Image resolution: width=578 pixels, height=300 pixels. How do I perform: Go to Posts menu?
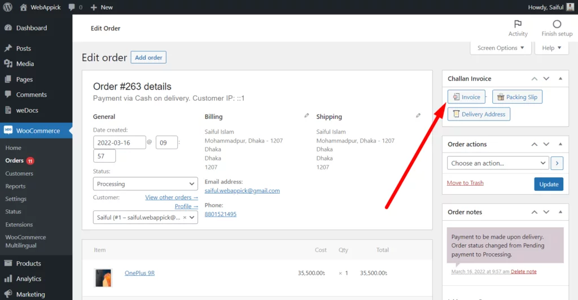[x=36, y=48]
